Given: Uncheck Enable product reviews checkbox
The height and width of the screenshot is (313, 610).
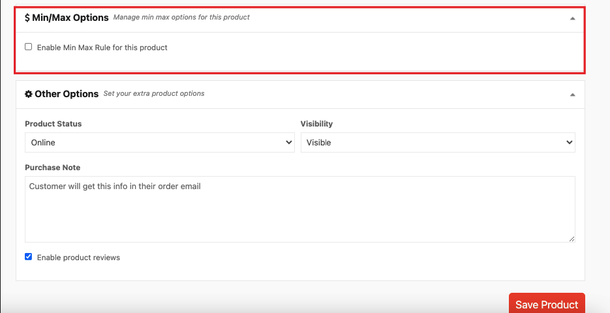Looking at the screenshot, I should coord(29,257).
